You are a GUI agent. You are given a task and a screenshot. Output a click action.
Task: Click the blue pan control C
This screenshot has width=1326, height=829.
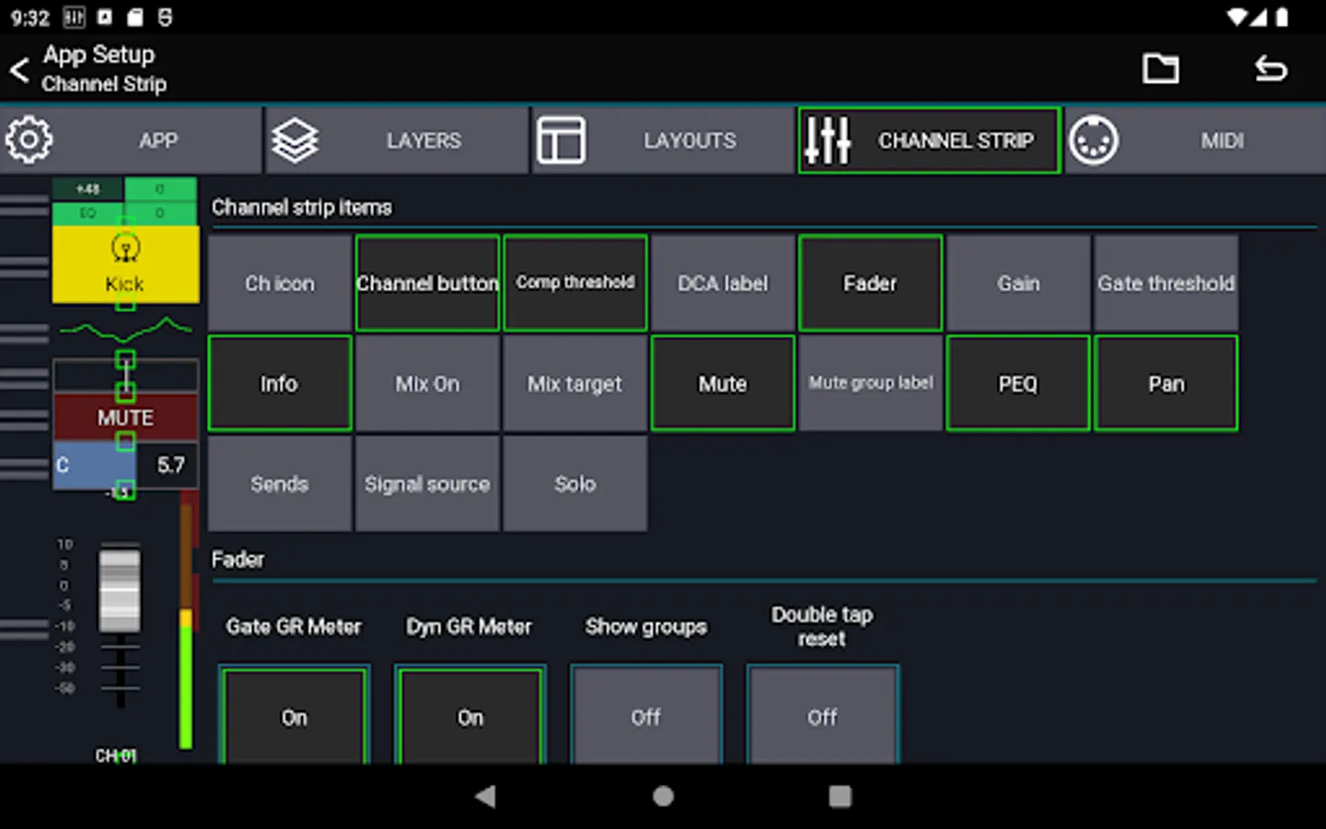[x=95, y=464]
